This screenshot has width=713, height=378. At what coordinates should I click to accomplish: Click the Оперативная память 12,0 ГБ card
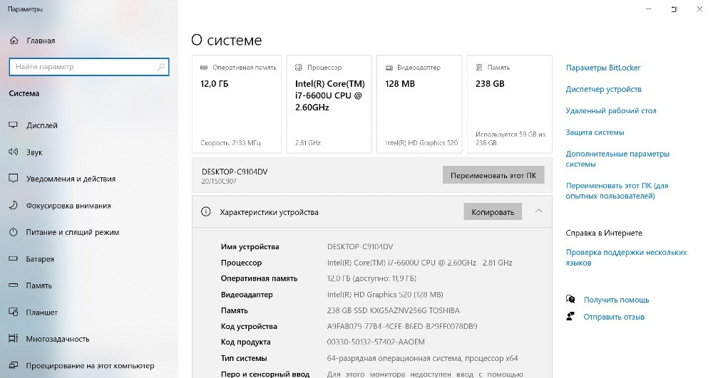237,105
